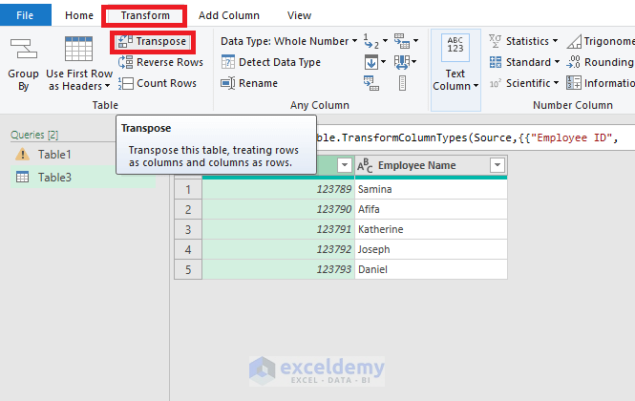Click the Move column icon
The width and height of the screenshot is (635, 401).
[401, 62]
